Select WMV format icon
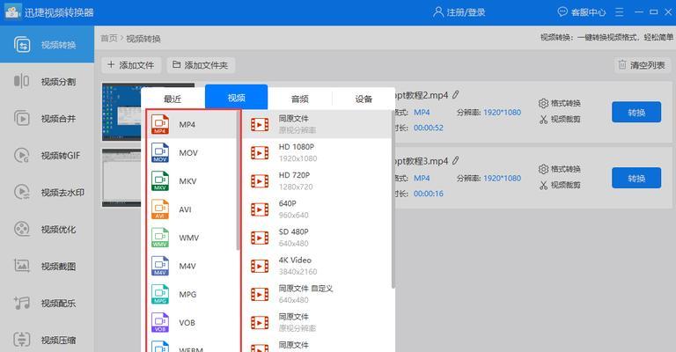676x352 pixels. point(160,238)
